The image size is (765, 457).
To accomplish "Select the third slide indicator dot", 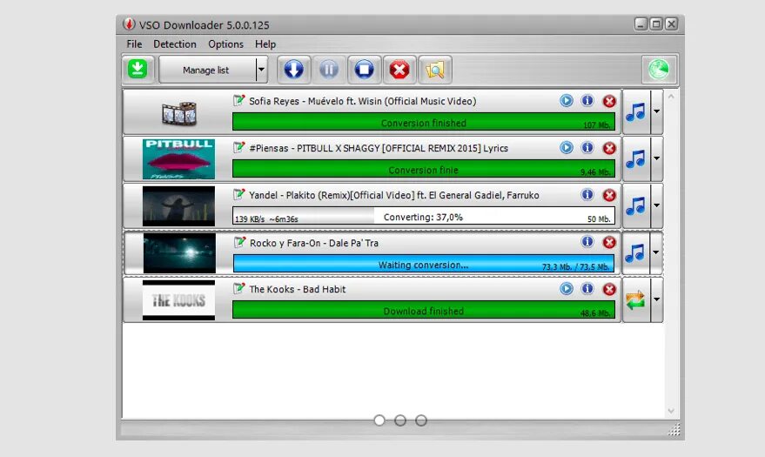I will [421, 420].
